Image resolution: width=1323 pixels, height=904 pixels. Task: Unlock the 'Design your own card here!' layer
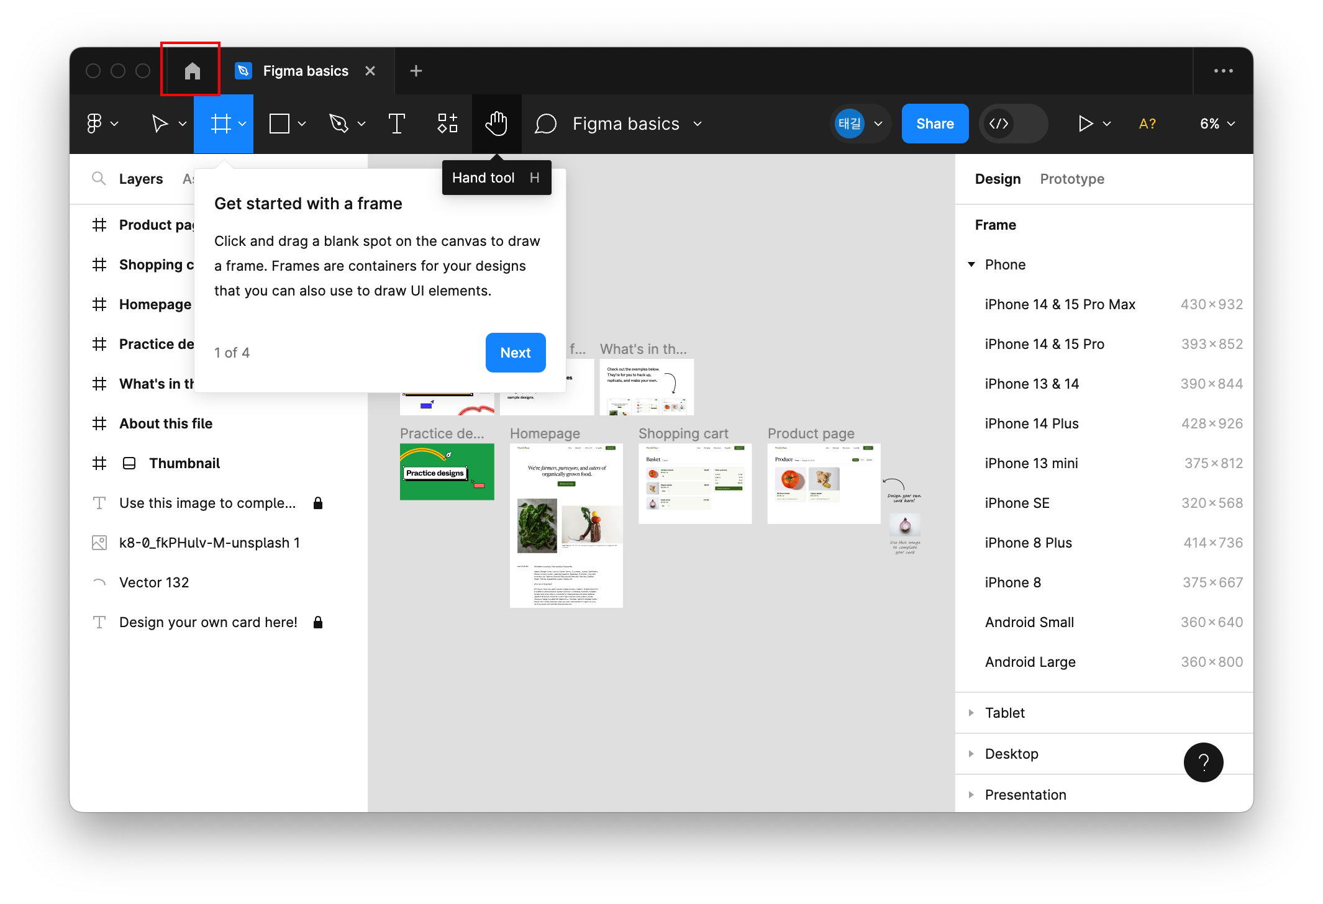(x=318, y=622)
